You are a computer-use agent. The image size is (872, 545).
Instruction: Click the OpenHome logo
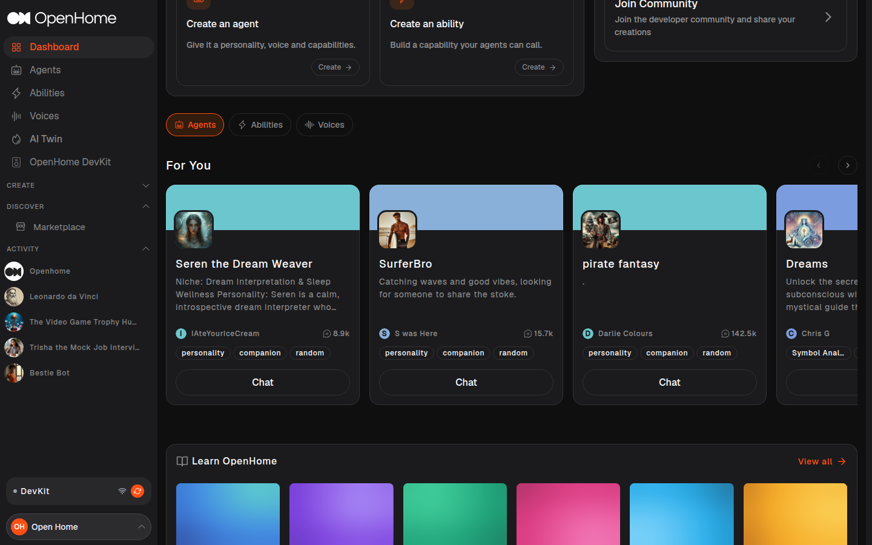(x=62, y=18)
